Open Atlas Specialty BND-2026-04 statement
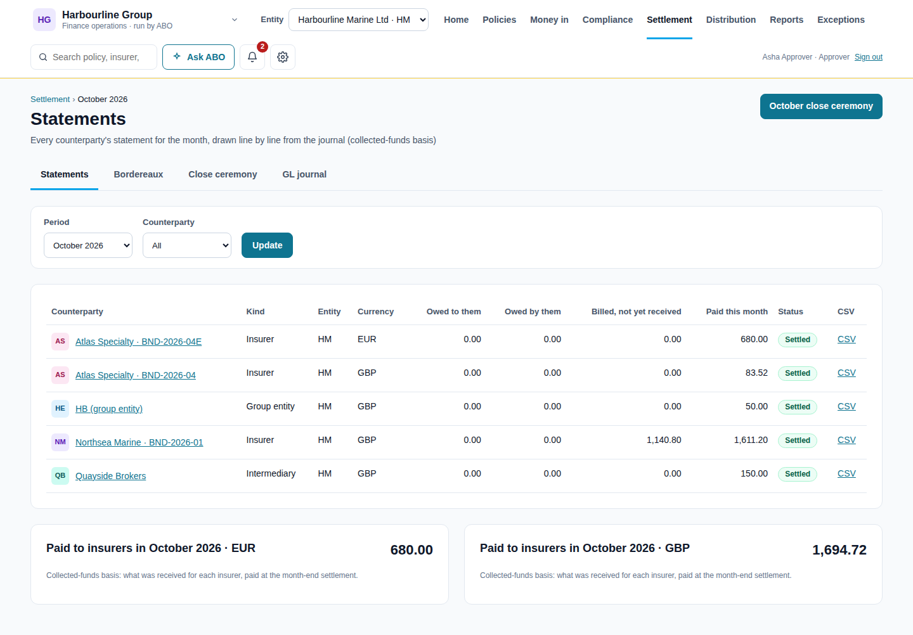913x635 pixels. [136, 375]
